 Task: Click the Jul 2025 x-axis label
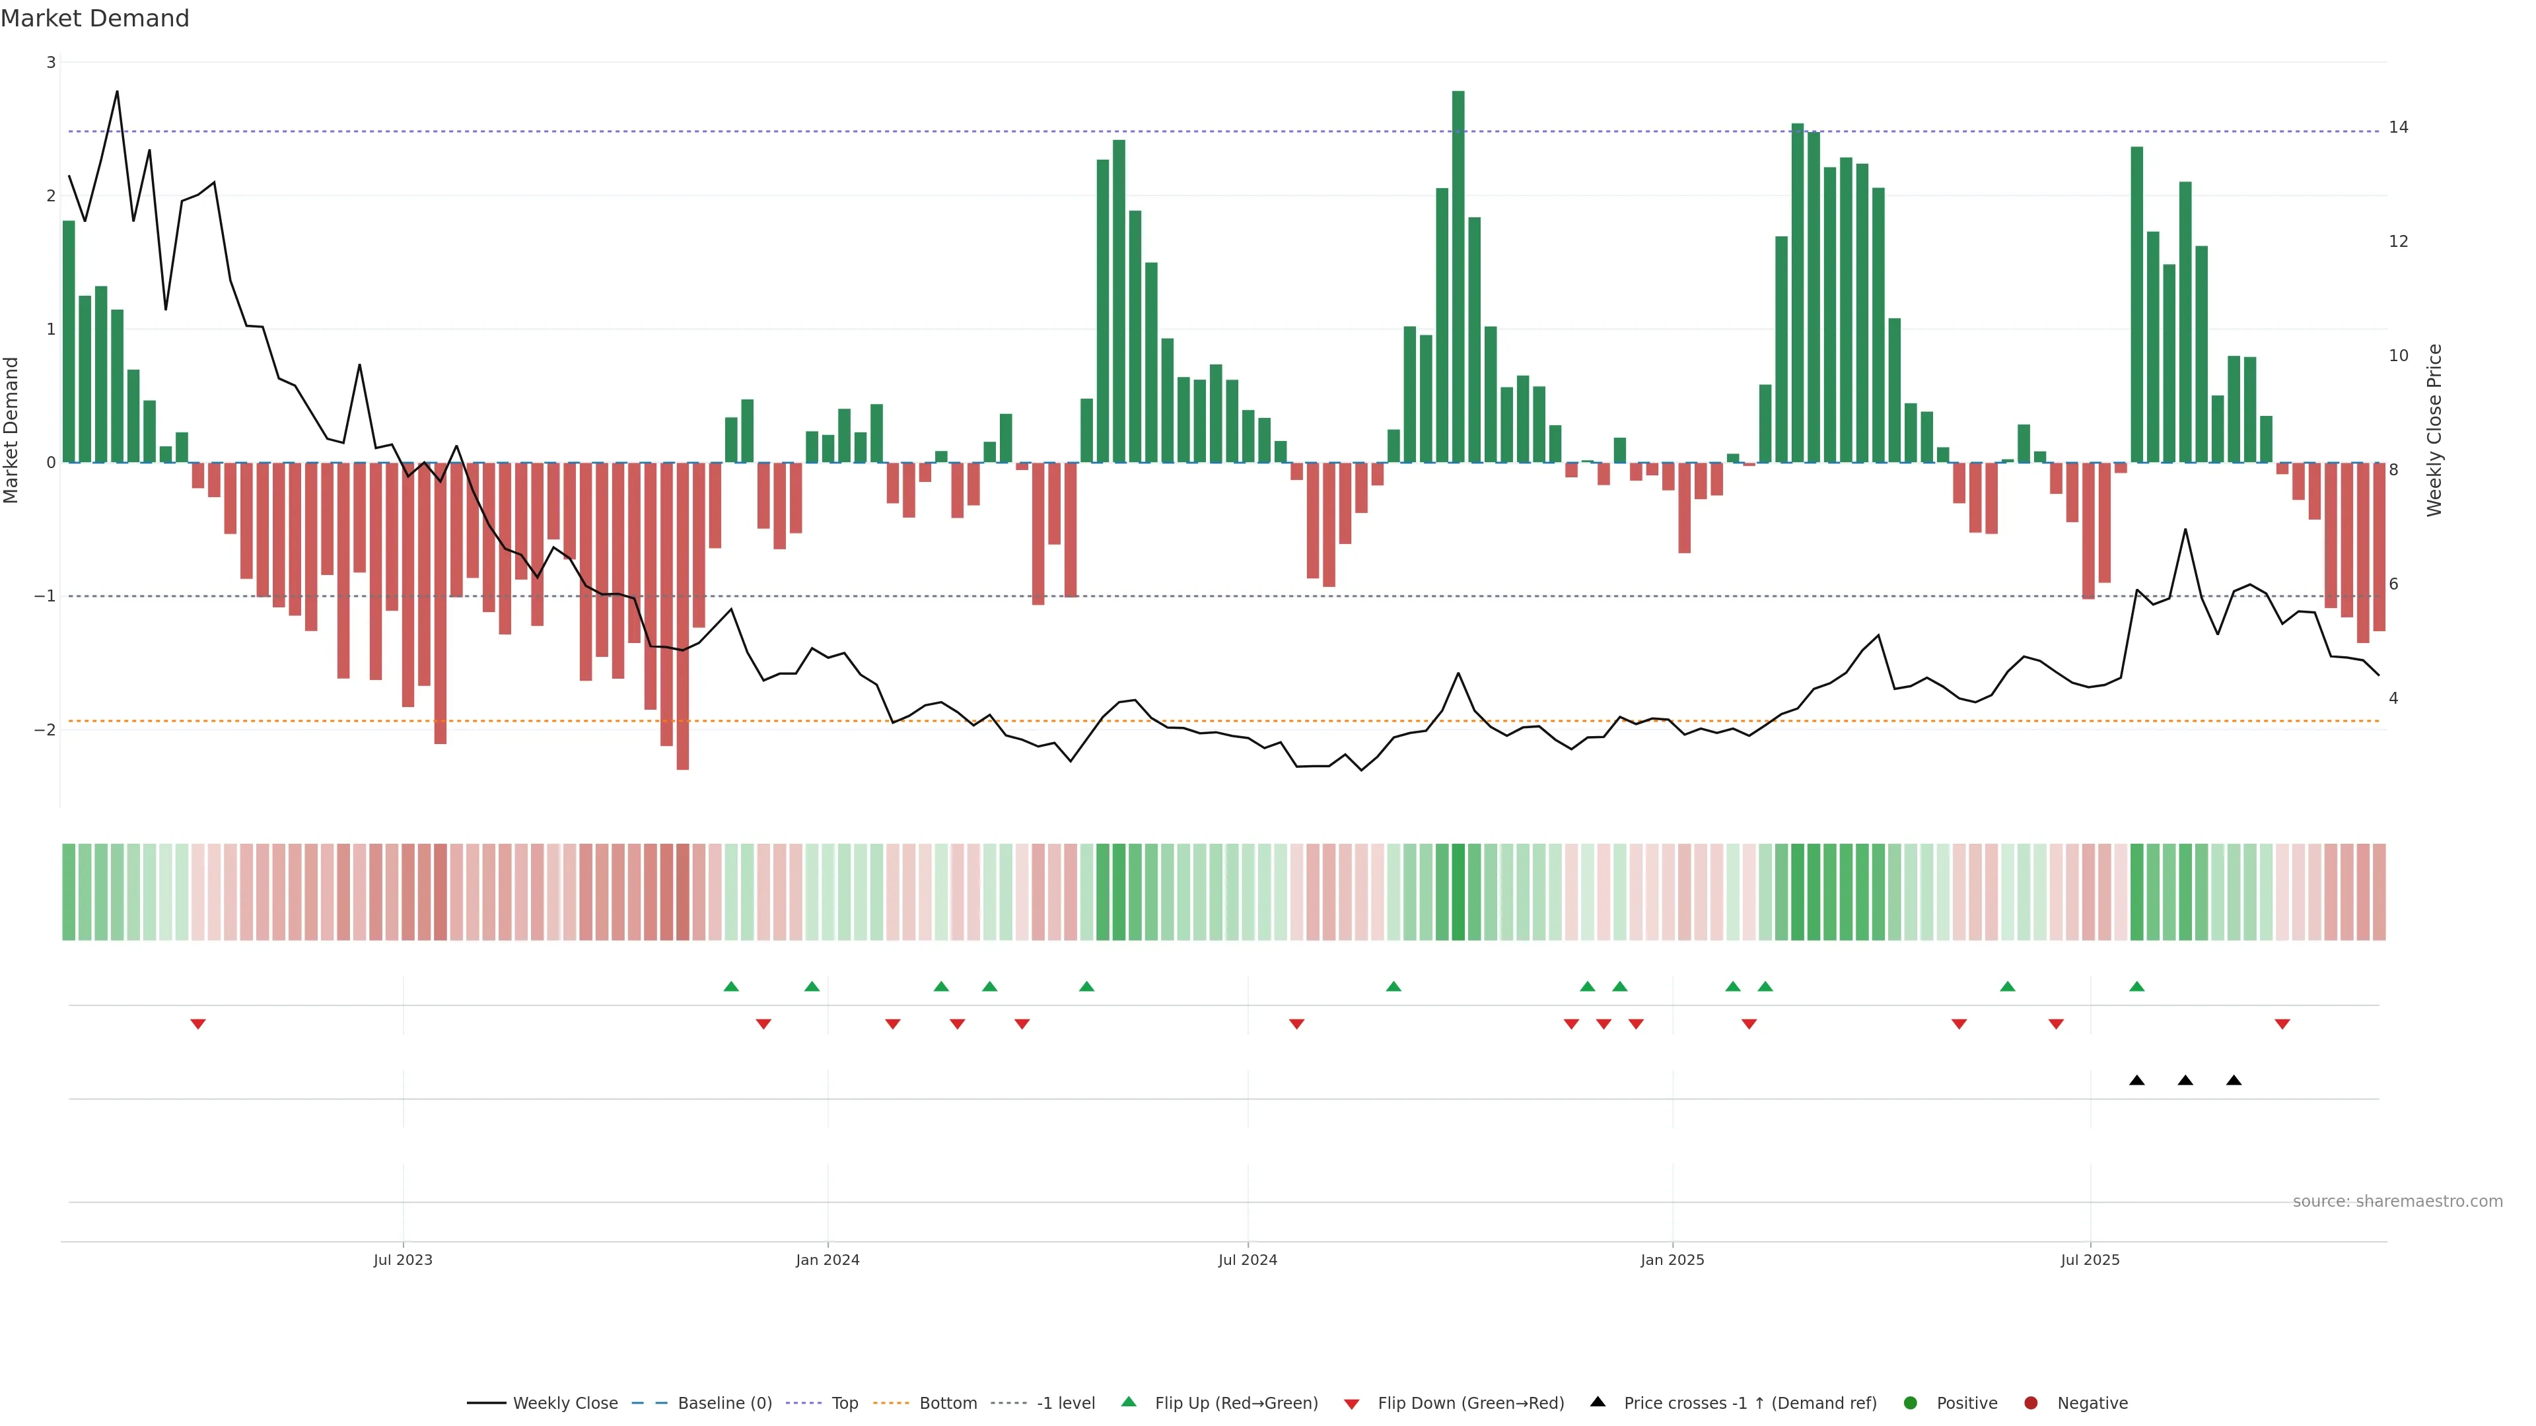click(x=2089, y=1260)
